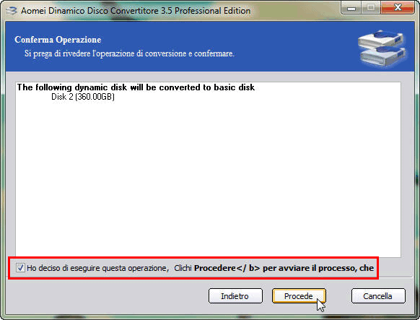Viewport: 420px width, 320px height.
Task: Minimize the Aomei converter window
Action: pyautogui.click(x=351, y=8)
